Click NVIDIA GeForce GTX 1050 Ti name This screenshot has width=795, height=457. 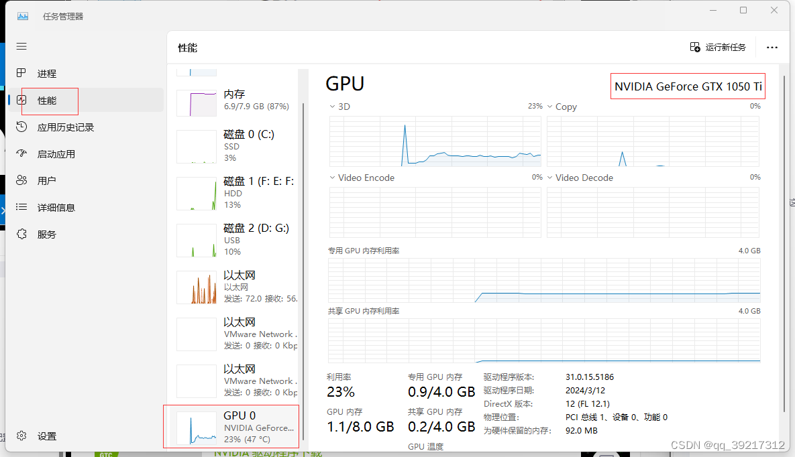pos(688,86)
